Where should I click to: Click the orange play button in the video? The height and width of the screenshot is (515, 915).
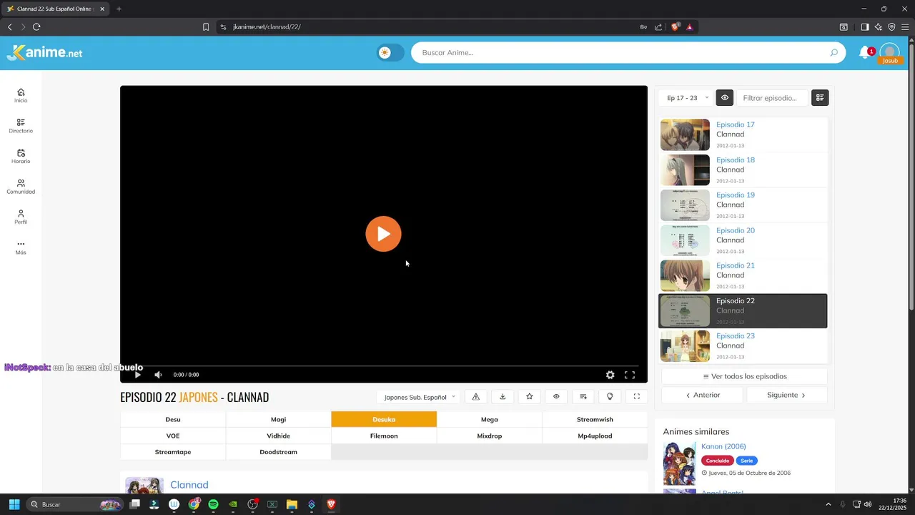(x=383, y=234)
